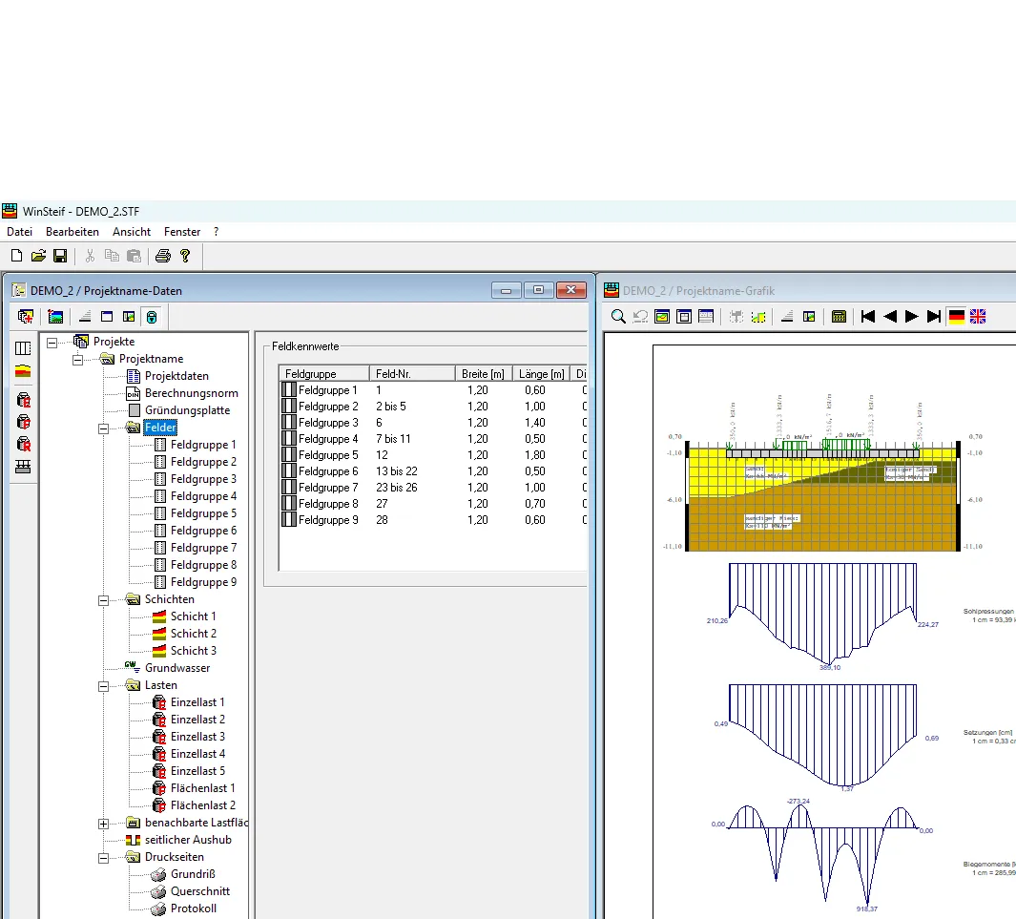Jump to last page in Grafik

coord(934,316)
